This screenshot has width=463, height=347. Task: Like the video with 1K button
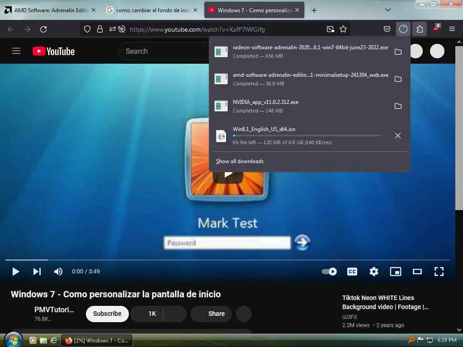point(147,314)
